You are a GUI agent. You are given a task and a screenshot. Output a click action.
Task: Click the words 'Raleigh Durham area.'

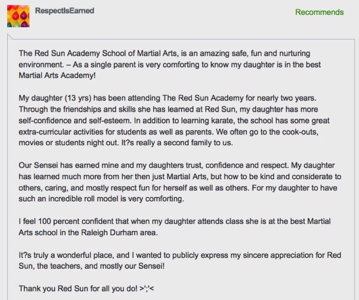[119, 233]
